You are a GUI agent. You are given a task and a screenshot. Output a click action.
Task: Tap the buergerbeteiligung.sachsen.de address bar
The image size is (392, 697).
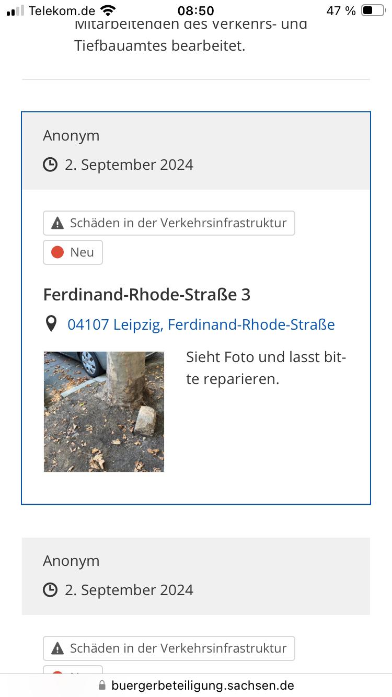click(x=196, y=685)
